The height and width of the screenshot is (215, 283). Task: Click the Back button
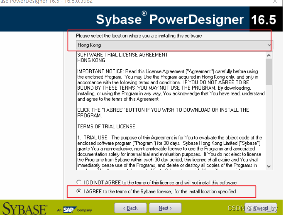click(130, 208)
